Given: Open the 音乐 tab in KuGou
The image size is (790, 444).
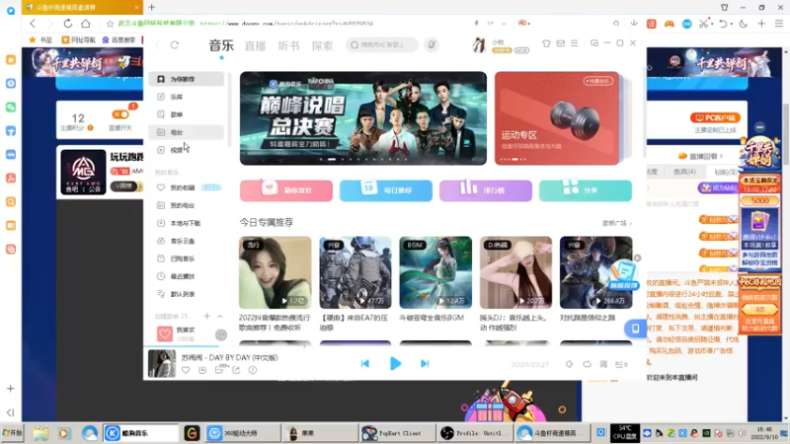Looking at the screenshot, I should pos(221,45).
